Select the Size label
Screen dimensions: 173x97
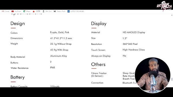click(x=93, y=38)
